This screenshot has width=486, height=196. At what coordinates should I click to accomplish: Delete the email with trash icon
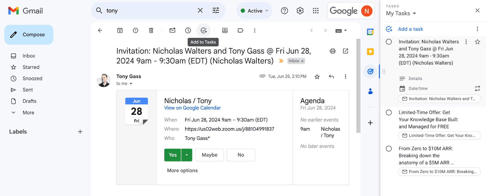point(151,30)
